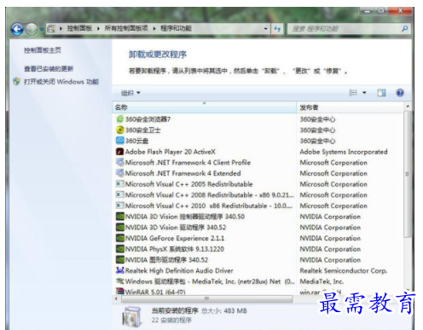Select Visual C++ 2008 Redistributable icon

(120, 194)
